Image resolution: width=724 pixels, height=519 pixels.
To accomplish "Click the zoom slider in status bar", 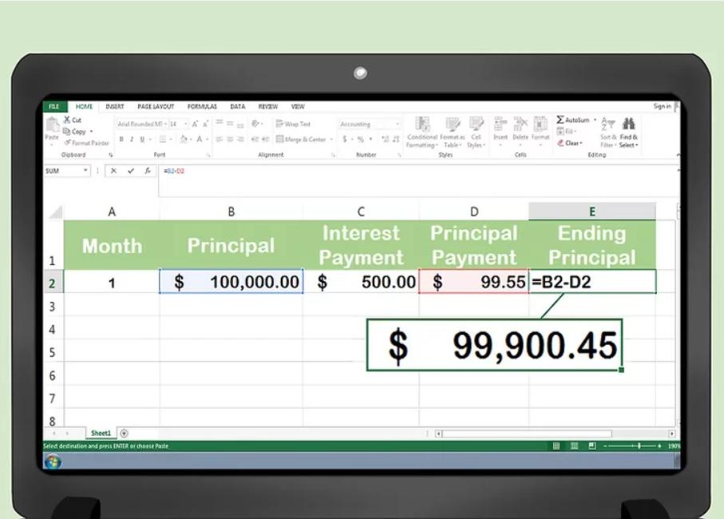I will 637,446.
